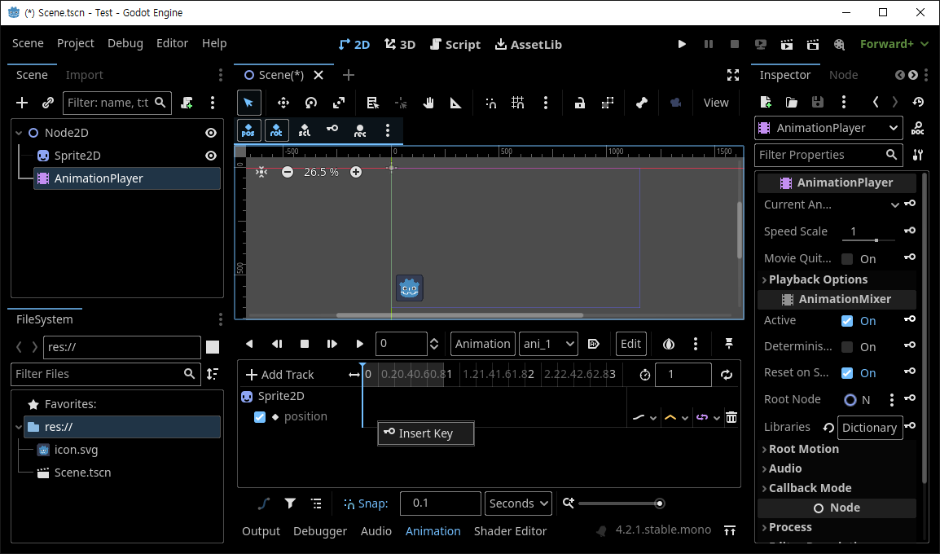Open Movie Maker mode icon
This screenshot has height=554, width=940.
[x=839, y=44]
